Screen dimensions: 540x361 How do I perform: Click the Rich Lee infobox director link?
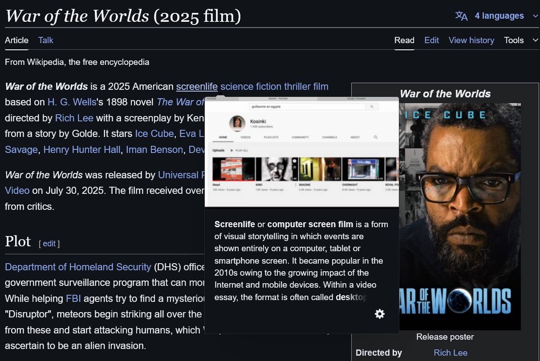click(451, 353)
